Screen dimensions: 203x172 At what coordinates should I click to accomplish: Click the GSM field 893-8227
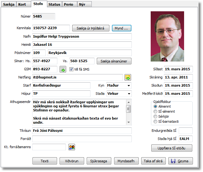click(x=45, y=69)
